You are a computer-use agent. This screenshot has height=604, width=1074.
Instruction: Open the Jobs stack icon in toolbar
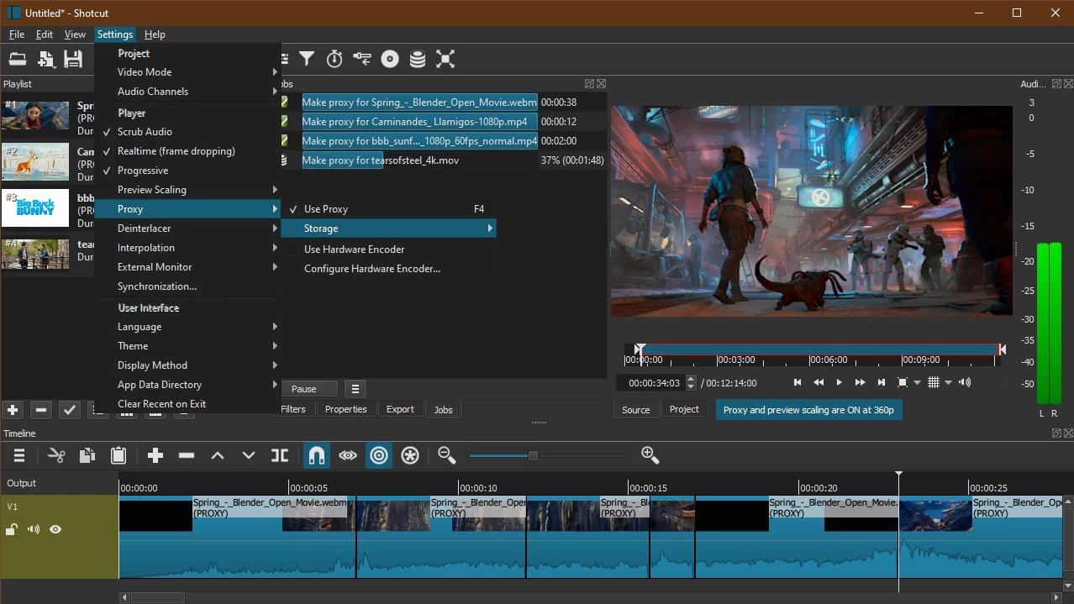(x=418, y=59)
